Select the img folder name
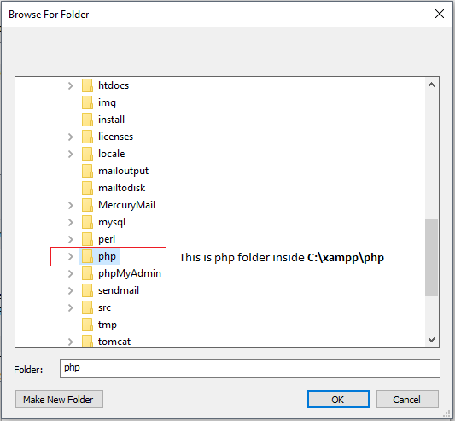The height and width of the screenshot is (421, 455). point(107,102)
